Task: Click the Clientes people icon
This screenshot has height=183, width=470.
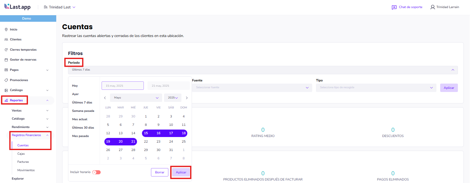Action: click(x=6, y=39)
